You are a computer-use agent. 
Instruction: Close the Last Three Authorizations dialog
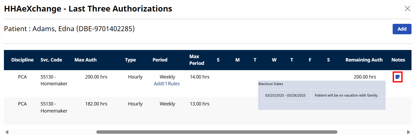pyautogui.click(x=407, y=9)
